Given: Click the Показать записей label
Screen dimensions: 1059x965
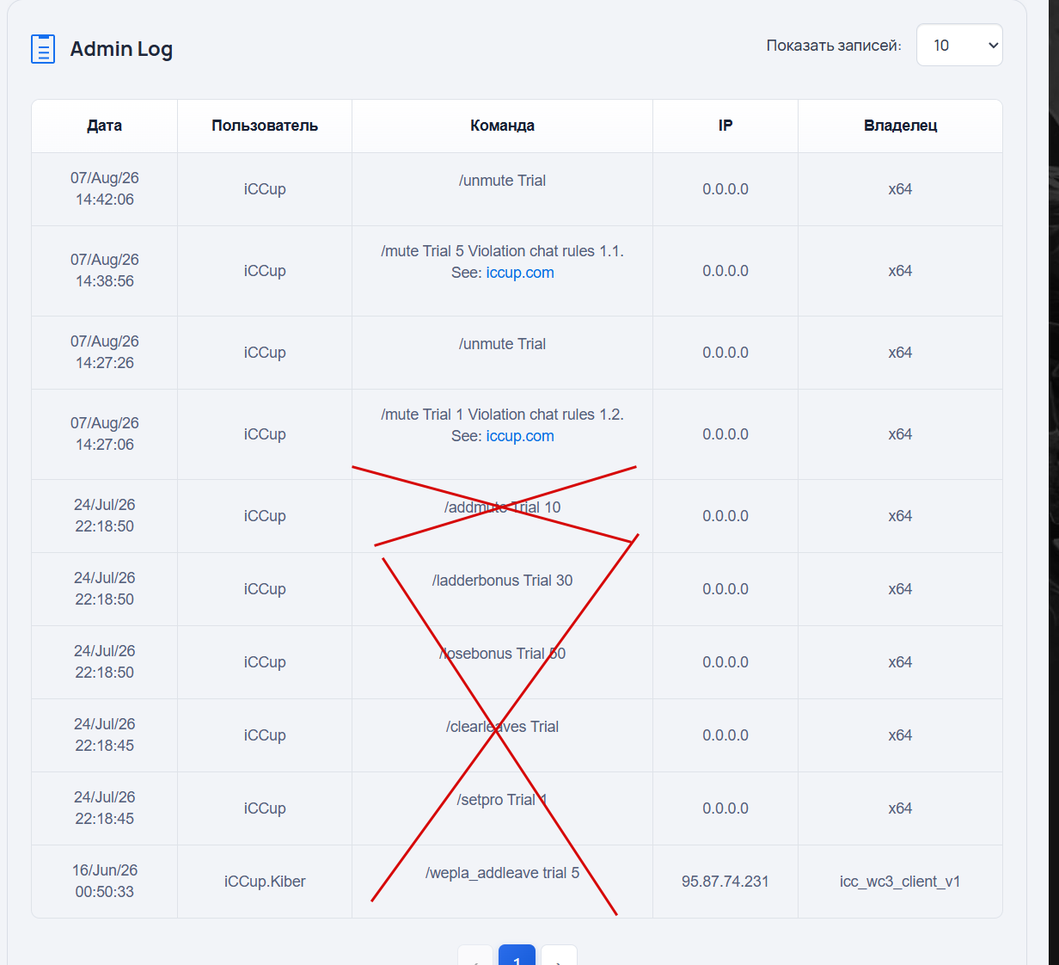Looking at the screenshot, I should click(834, 46).
